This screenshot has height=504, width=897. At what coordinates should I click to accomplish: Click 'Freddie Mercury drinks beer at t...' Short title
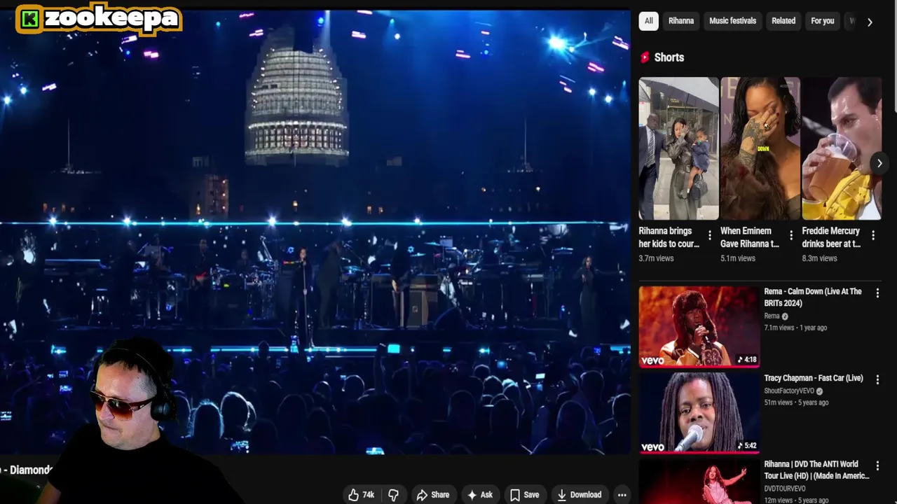tap(831, 237)
